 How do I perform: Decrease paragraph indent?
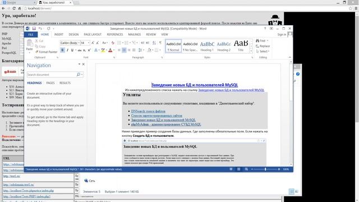(x=142, y=43)
